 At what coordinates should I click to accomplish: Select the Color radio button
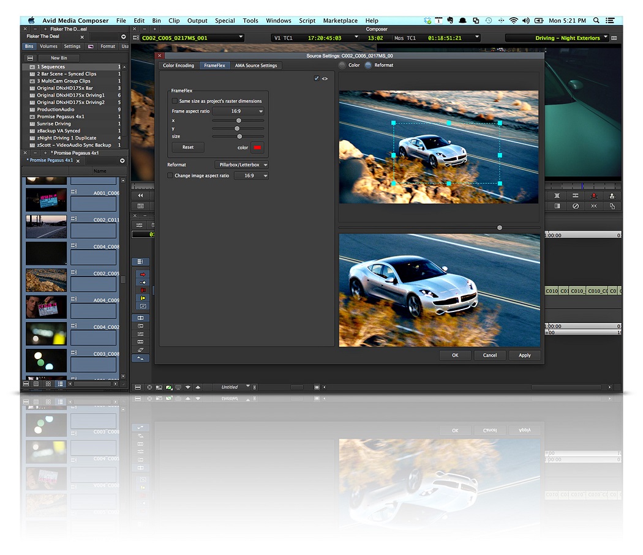pyautogui.click(x=342, y=65)
